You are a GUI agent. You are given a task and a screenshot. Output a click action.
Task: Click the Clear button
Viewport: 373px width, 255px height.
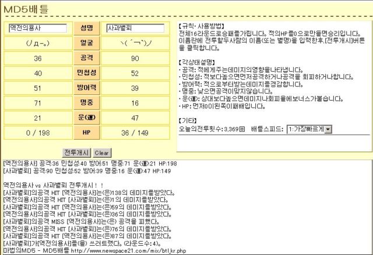[102, 153]
